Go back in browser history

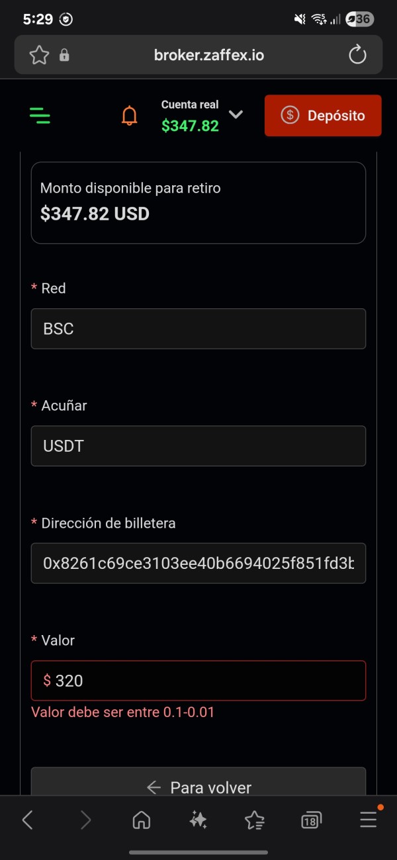click(x=28, y=820)
